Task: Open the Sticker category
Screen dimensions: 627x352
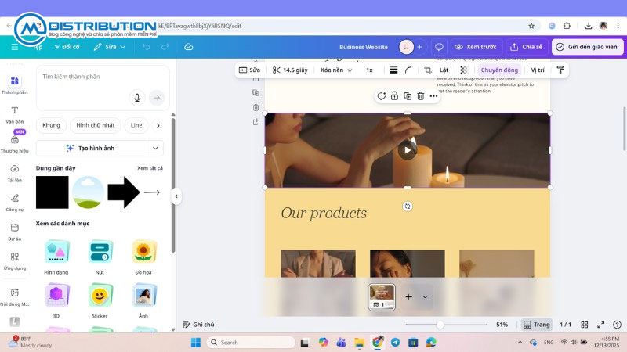Action: pos(100,301)
